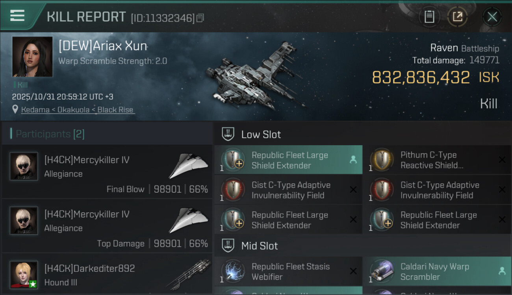The width and height of the screenshot is (512, 295).
Task: Copy the kill report ID
Action: [x=200, y=18]
